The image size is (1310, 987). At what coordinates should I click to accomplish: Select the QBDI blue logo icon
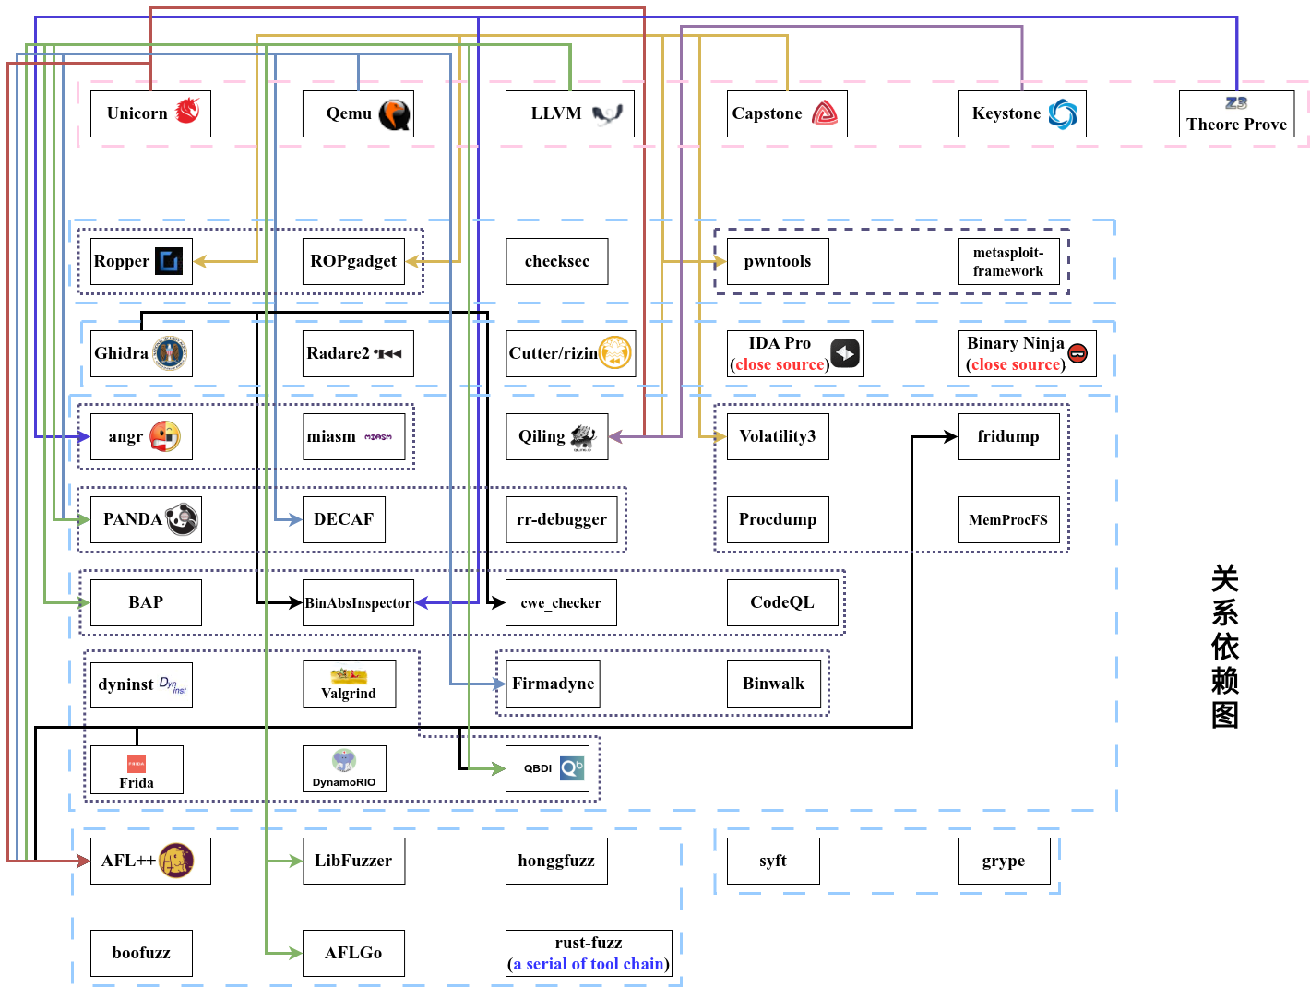[x=572, y=767]
